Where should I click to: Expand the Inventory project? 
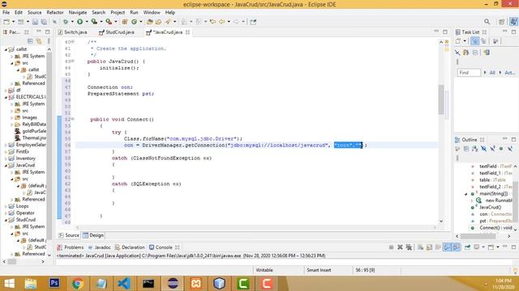(x=6, y=158)
